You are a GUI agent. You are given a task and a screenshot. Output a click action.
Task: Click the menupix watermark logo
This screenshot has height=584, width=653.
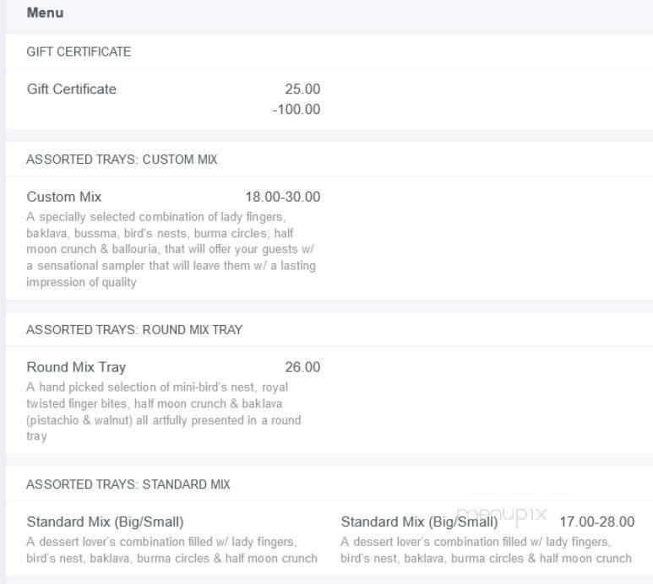coord(502,512)
